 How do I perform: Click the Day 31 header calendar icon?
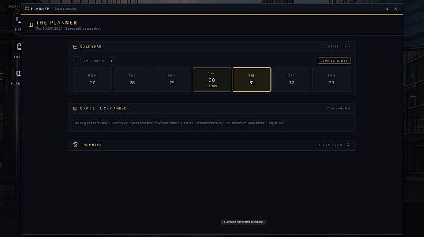[x=75, y=109]
